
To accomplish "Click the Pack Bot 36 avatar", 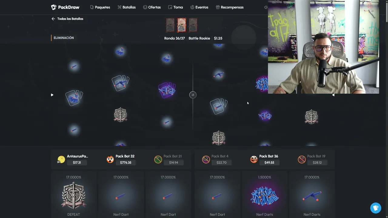I will 254,159.
